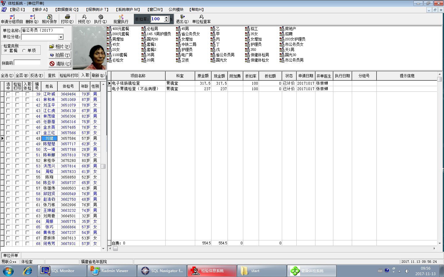
Task: Tick the 选中 checkbox for 刘健
Action: click(x=8, y=138)
